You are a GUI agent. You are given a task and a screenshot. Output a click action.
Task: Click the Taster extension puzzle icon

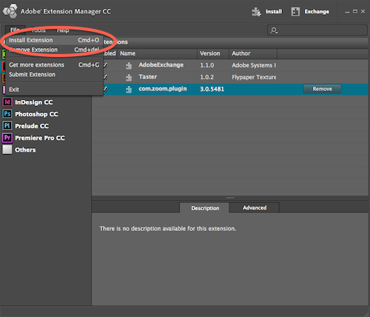(x=129, y=77)
